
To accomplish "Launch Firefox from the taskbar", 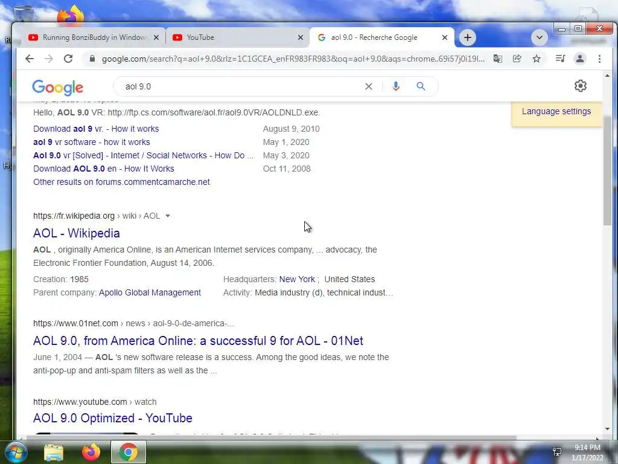I will click(91, 452).
